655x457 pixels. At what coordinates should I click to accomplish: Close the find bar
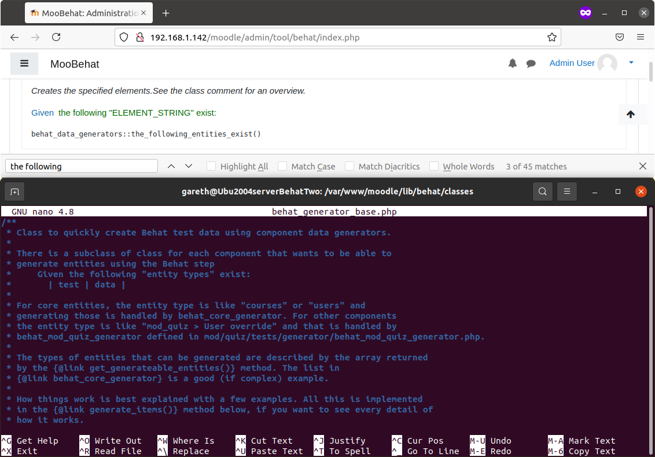(x=643, y=166)
